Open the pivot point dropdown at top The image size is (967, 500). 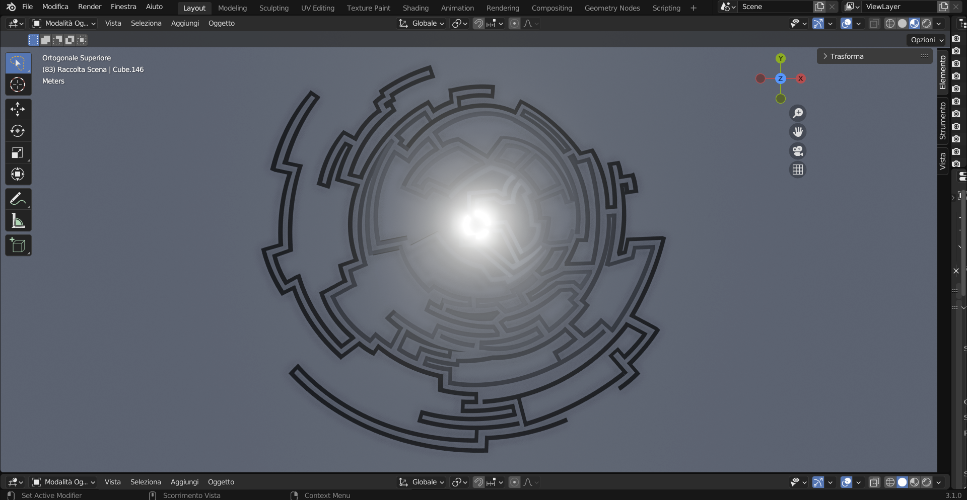point(459,23)
